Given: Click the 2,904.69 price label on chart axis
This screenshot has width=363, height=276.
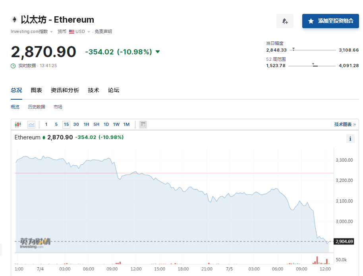Looking at the screenshot, I should (x=343, y=241).
